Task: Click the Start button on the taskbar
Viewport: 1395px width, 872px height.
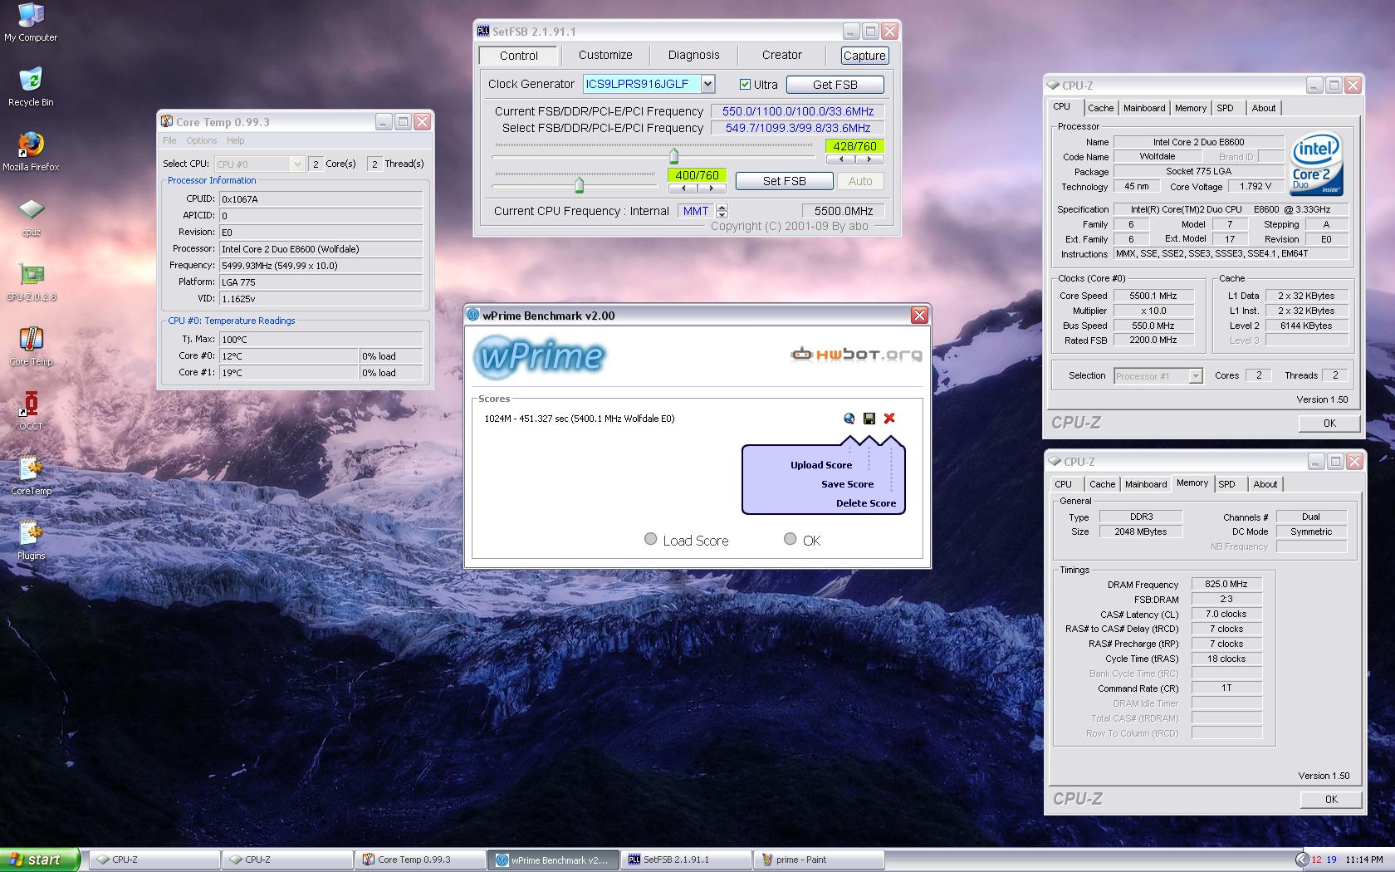Action: tap(40, 860)
